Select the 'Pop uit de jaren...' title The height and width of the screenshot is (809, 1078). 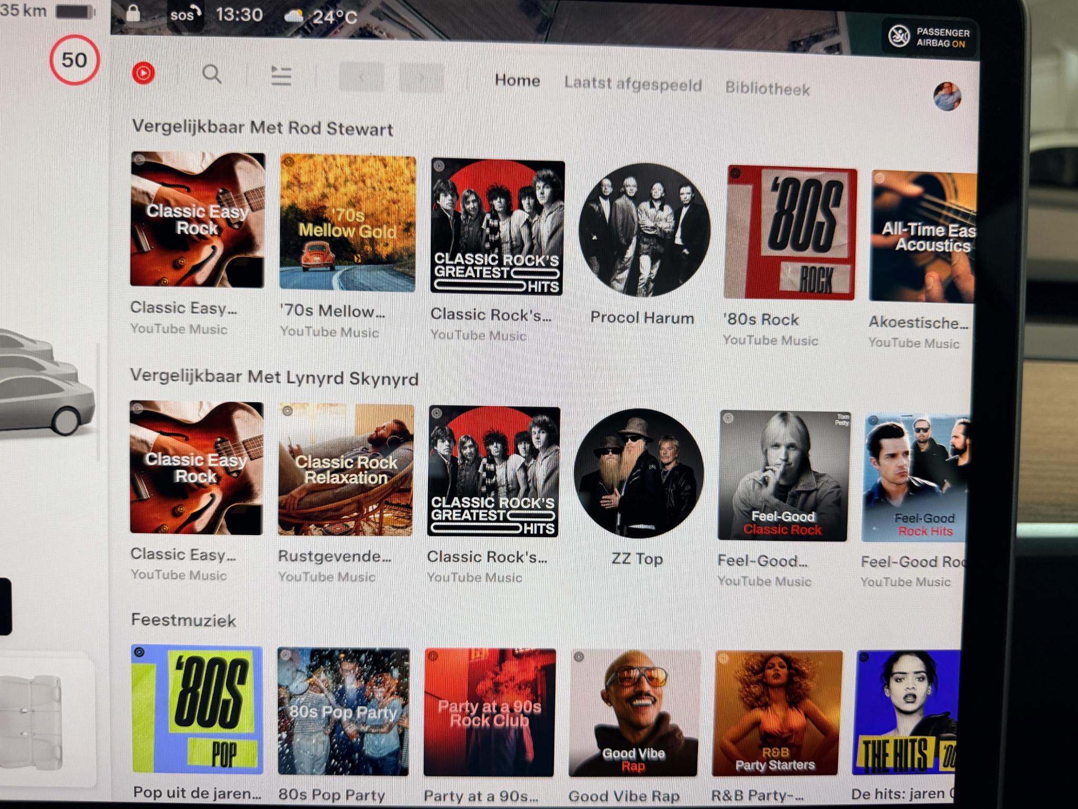[x=197, y=793]
